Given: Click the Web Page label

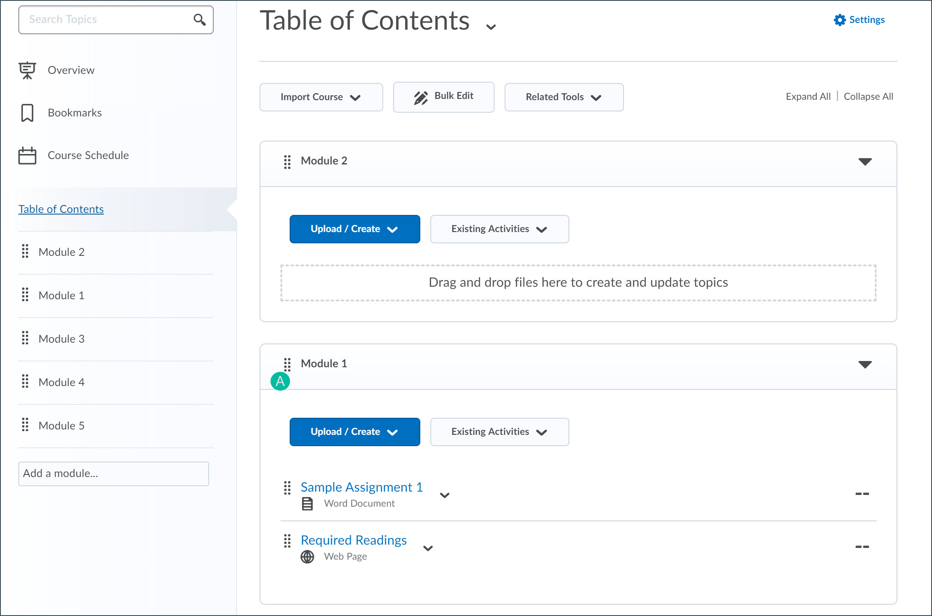Looking at the screenshot, I should 346,556.
